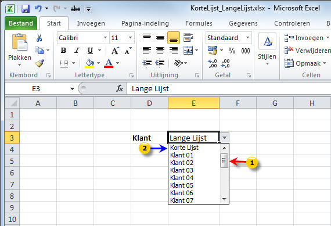Toggle bottom vertical alignment button
Screen dimensions: 331x226
point(174,38)
